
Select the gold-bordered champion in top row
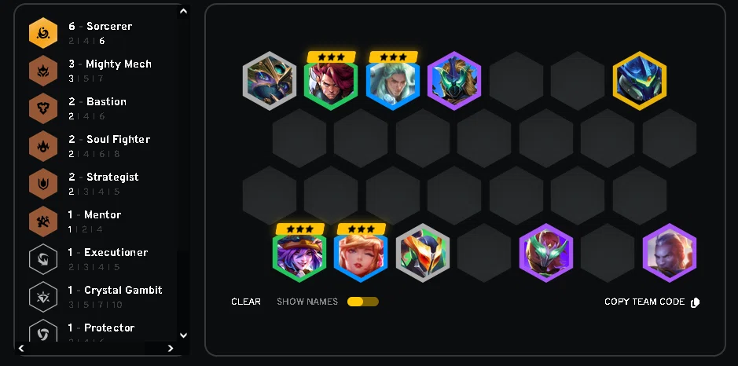(x=640, y=81)
